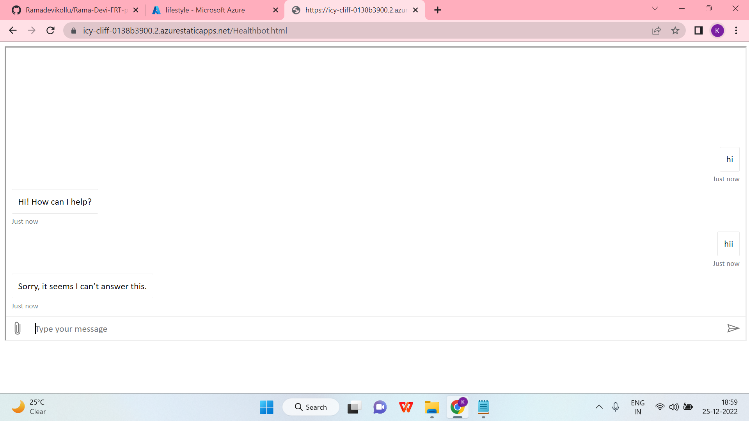Switch to the Ramadevikollu GitHub tab
The width and height of the screenshot is (749, 421).
[x=74, y=10]
